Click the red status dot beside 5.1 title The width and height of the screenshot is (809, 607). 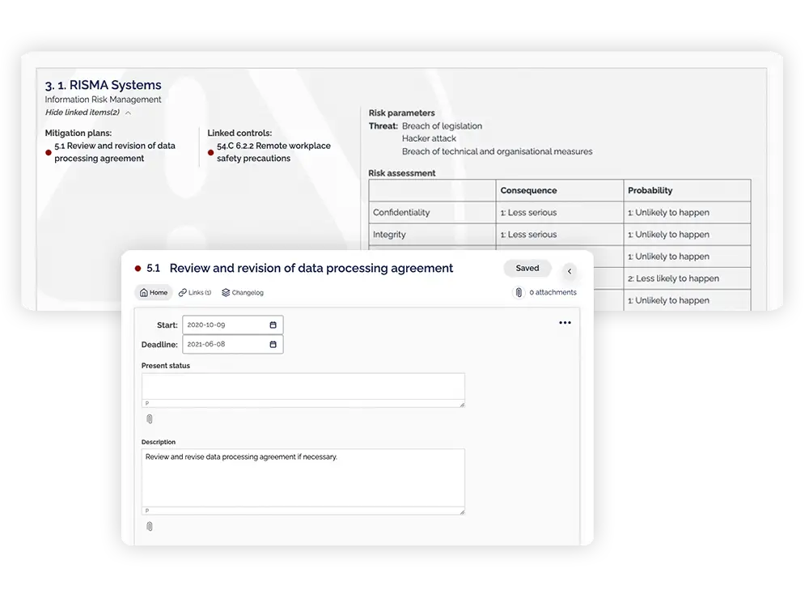click(138, 269)
